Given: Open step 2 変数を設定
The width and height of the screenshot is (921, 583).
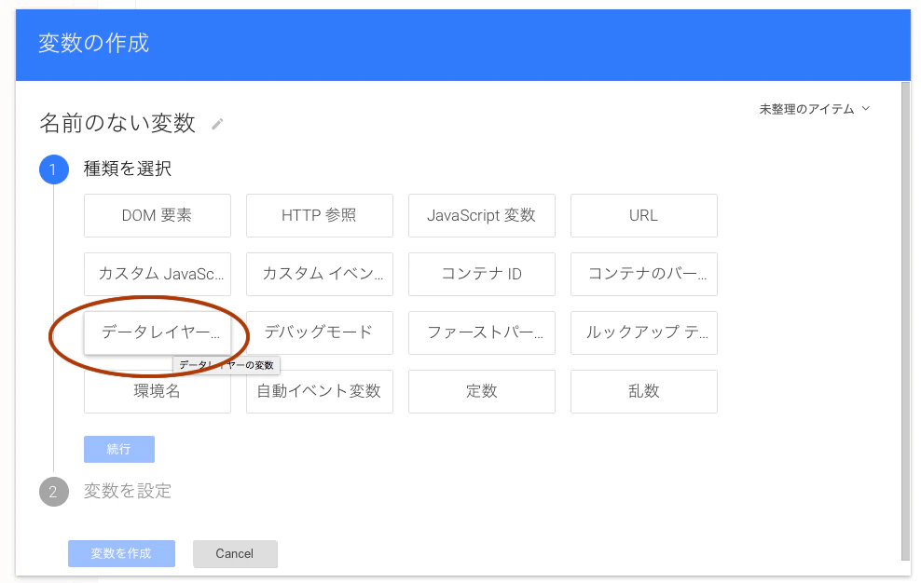Looking at the screenshot, I should coord(128,491).
